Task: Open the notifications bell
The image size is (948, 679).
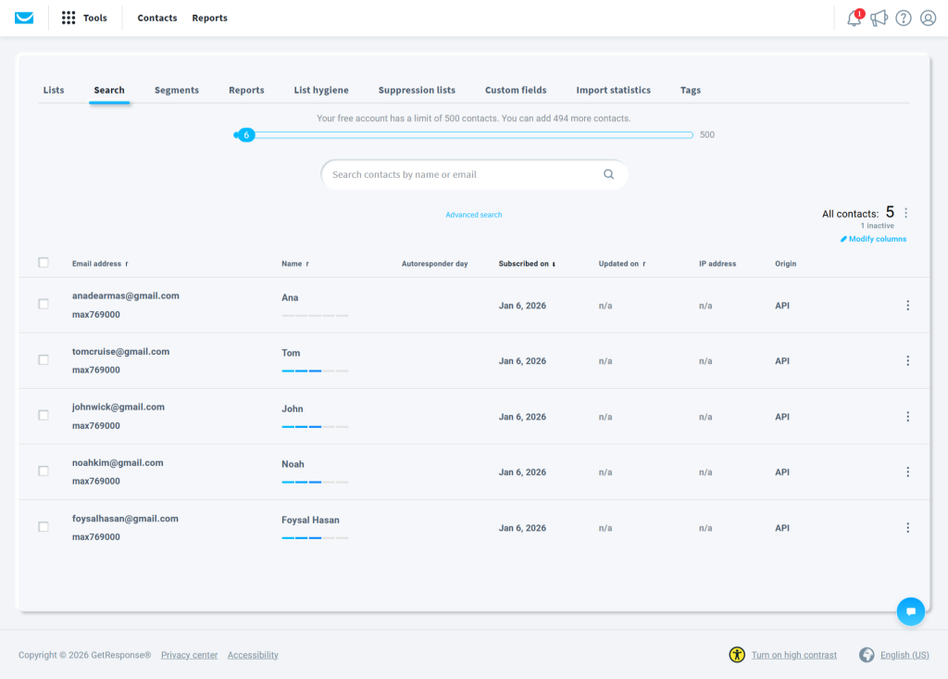Action: tap(854, 19)
